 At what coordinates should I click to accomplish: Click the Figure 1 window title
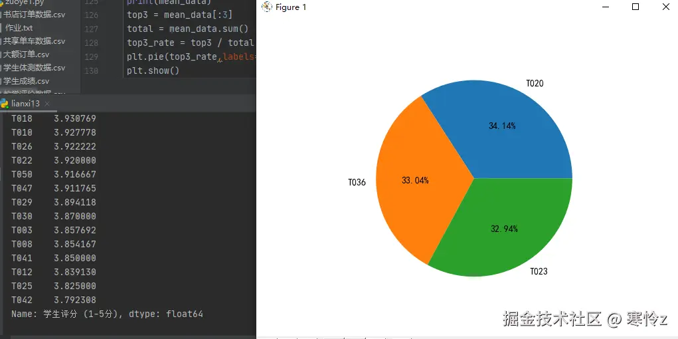click(x=291, y=7)
